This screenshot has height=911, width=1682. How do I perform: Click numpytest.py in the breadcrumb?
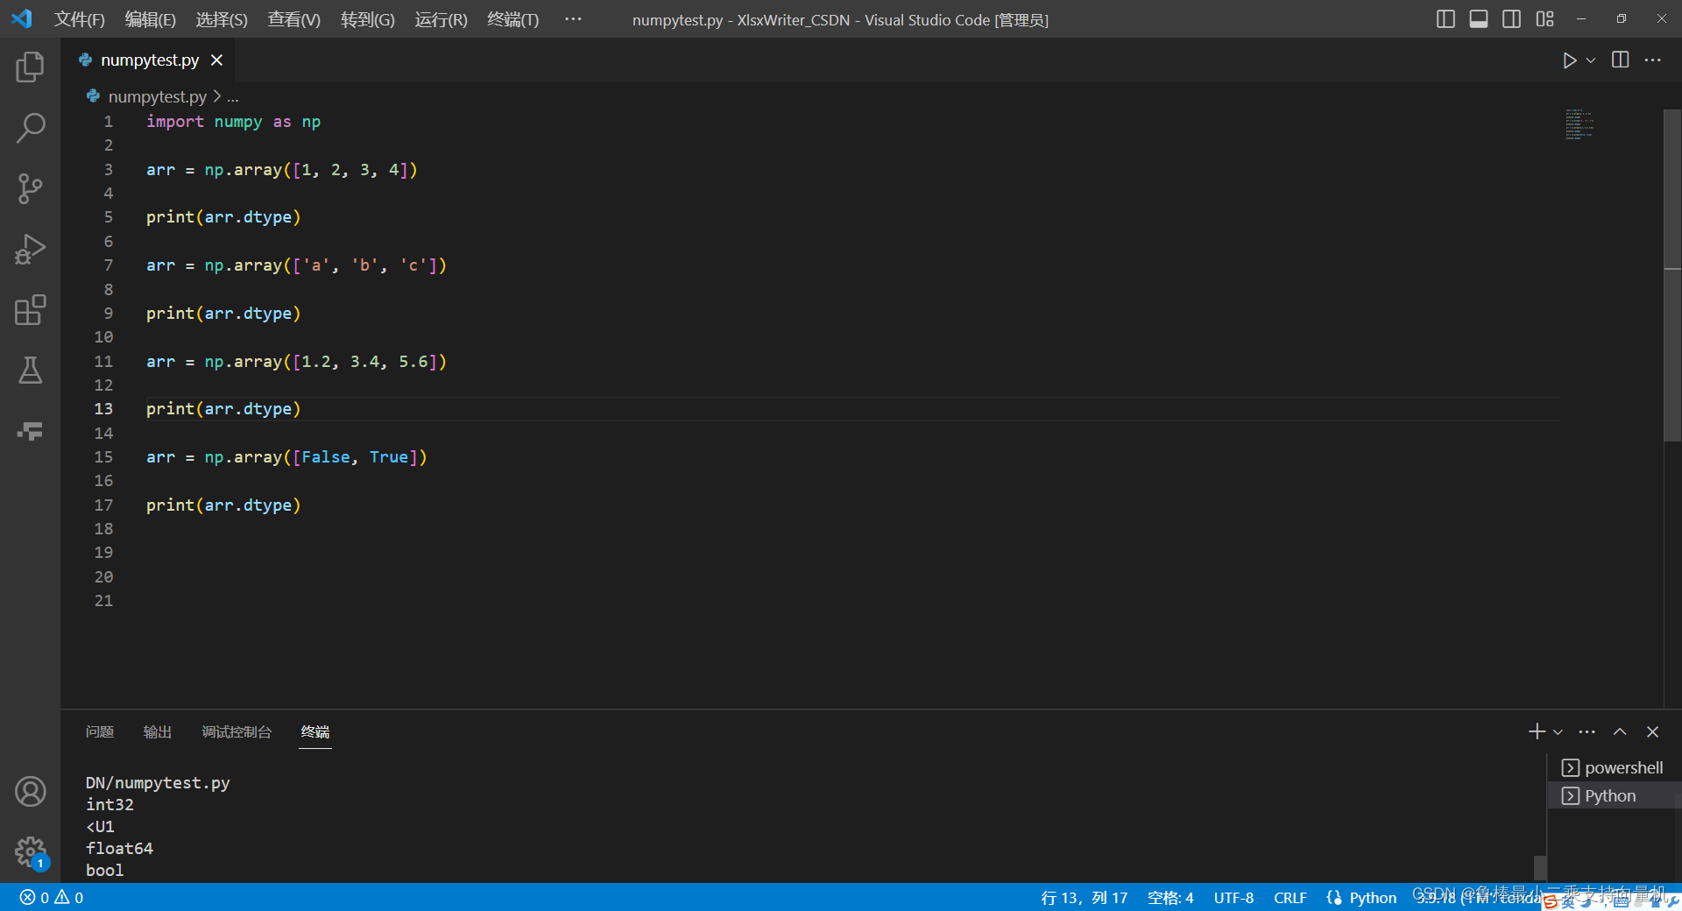[157, 96]
